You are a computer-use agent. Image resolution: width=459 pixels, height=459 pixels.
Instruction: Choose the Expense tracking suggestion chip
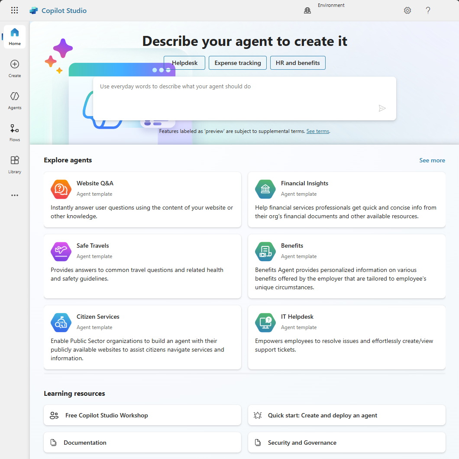(x=238, y=63)
